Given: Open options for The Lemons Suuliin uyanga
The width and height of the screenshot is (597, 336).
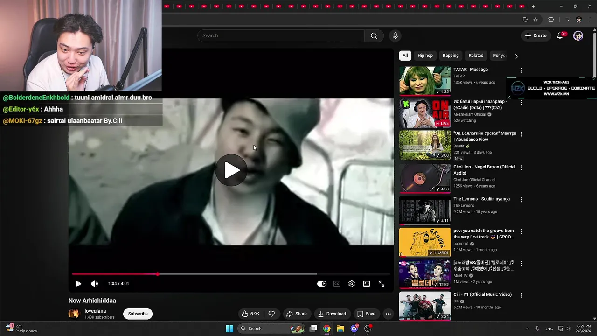Looking at the screenshot, I should pyautogui.click(x=521, y=200).
